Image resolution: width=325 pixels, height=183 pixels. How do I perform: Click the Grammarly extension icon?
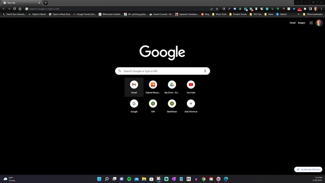click(x=267, y=9)
